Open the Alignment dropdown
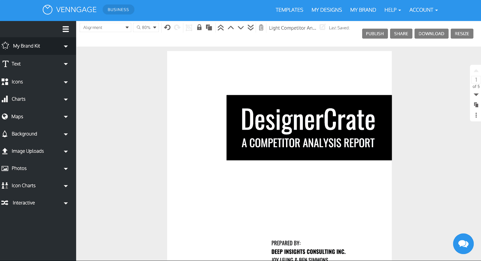This screenshot has height=261, width=481. [x=105, y=28]
